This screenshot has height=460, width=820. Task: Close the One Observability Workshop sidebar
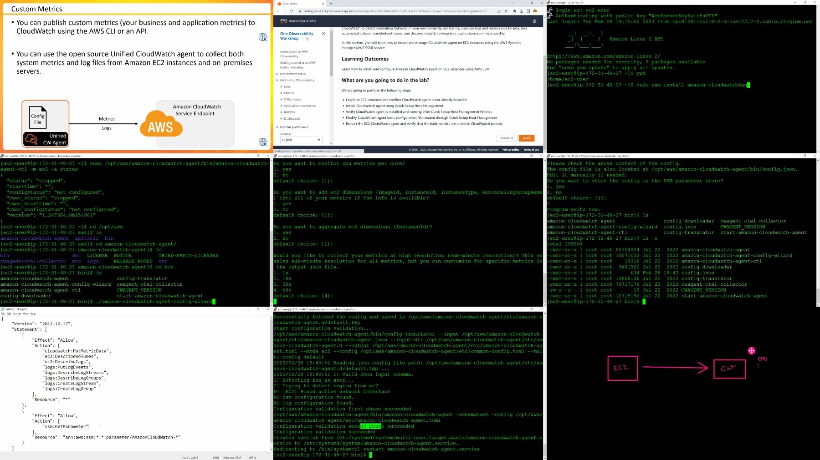pos(323,34)
